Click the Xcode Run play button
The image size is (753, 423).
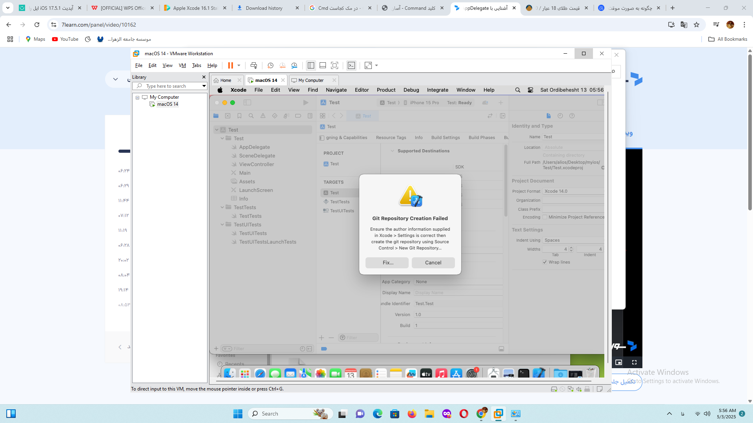tap(306, 103)
